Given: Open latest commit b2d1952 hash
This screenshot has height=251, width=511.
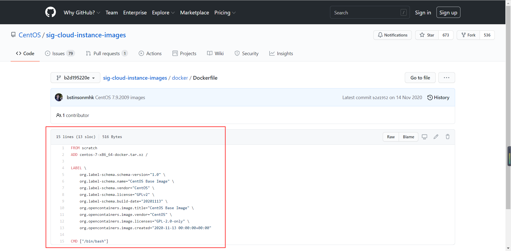Looking at the screenshot, I should coord(380,98).
